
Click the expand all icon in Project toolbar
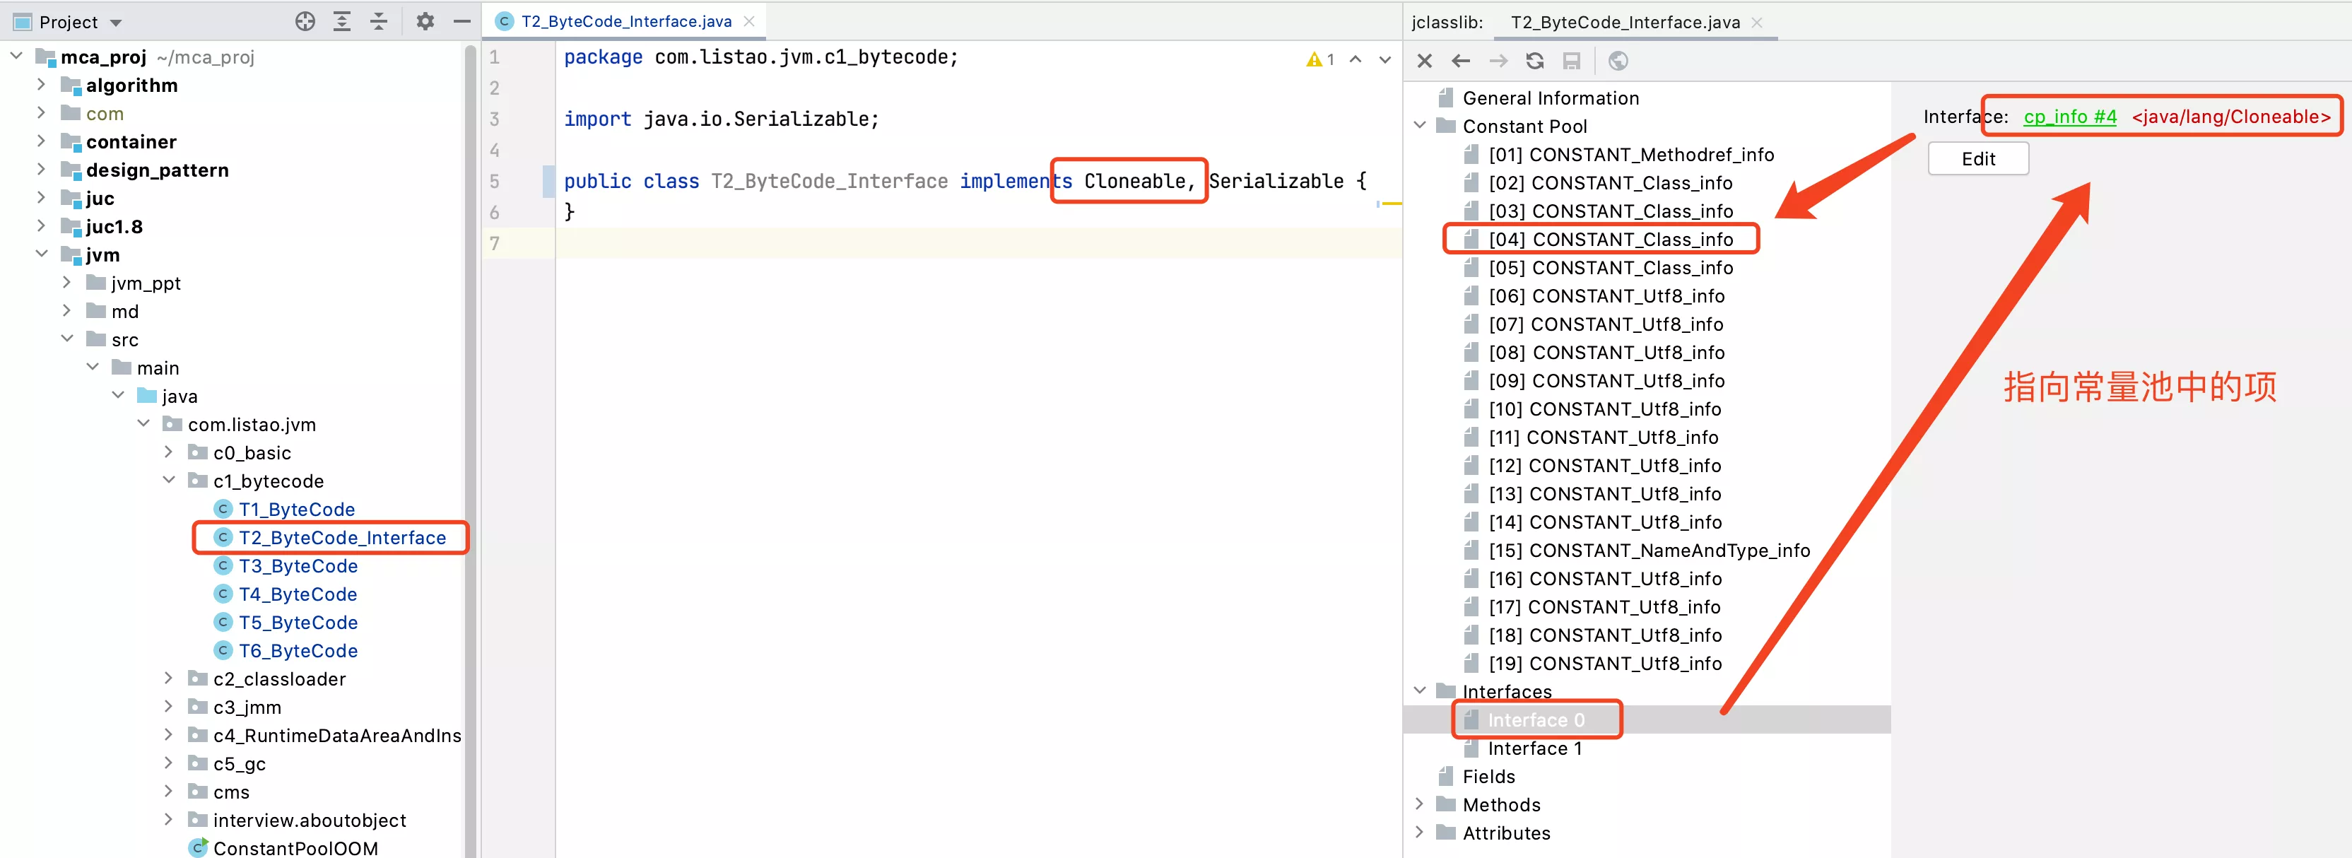click(342, 22)
